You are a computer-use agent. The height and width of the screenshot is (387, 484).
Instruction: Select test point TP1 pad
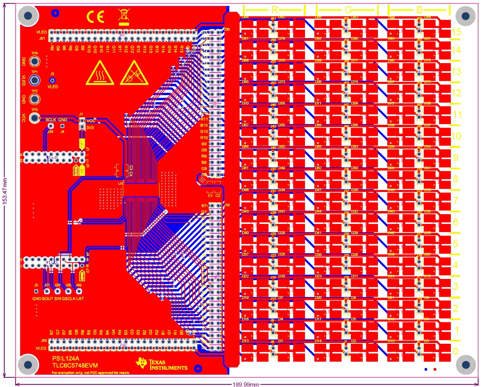click(x=34, y=80)
